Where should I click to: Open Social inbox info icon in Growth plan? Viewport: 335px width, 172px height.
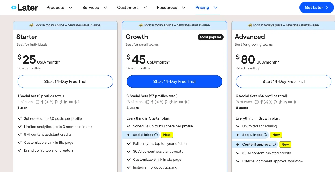tap(156, 135)
